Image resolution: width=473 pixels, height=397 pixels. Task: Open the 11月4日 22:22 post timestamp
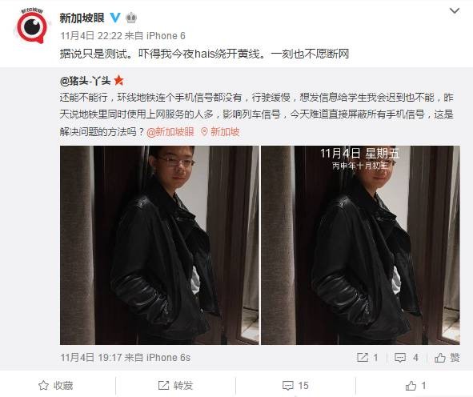click(90, 36)
